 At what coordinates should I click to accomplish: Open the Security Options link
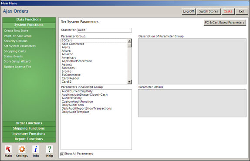[x=16, y=41]
